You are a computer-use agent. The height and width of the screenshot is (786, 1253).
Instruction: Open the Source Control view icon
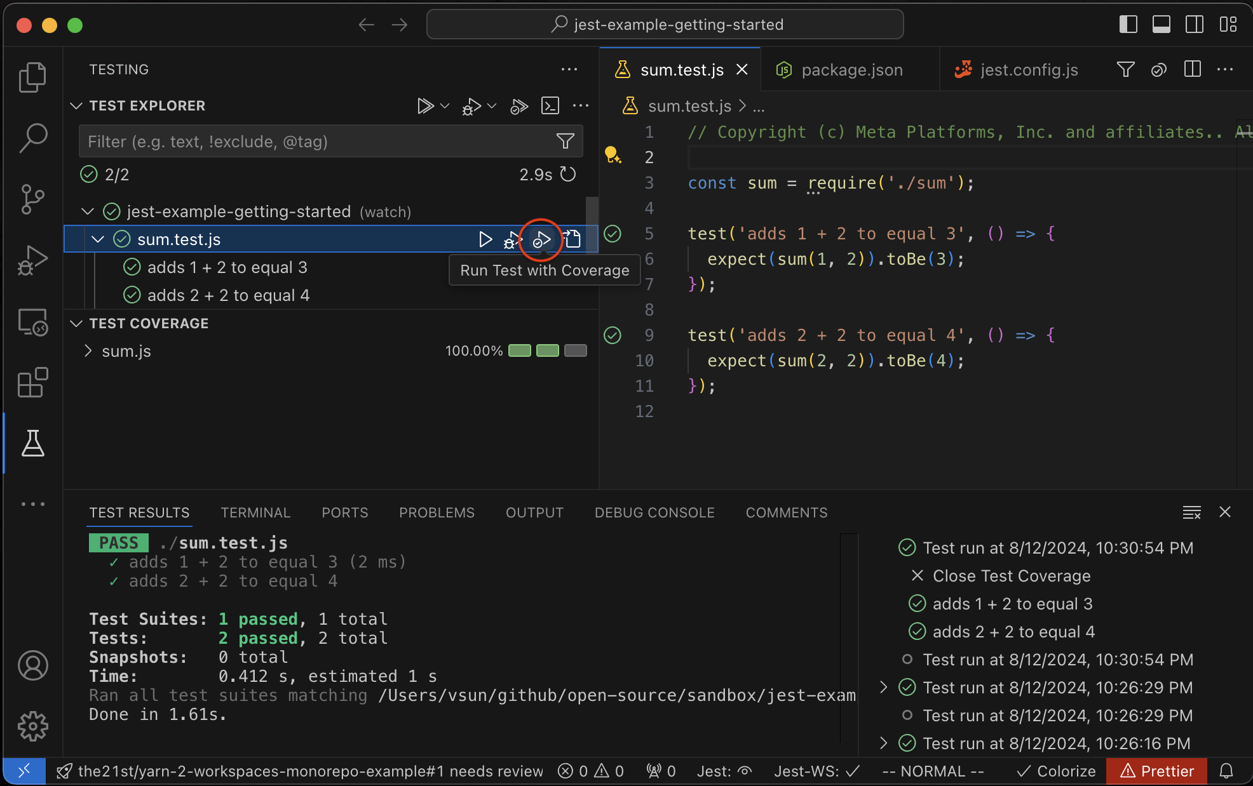[32, 199]
